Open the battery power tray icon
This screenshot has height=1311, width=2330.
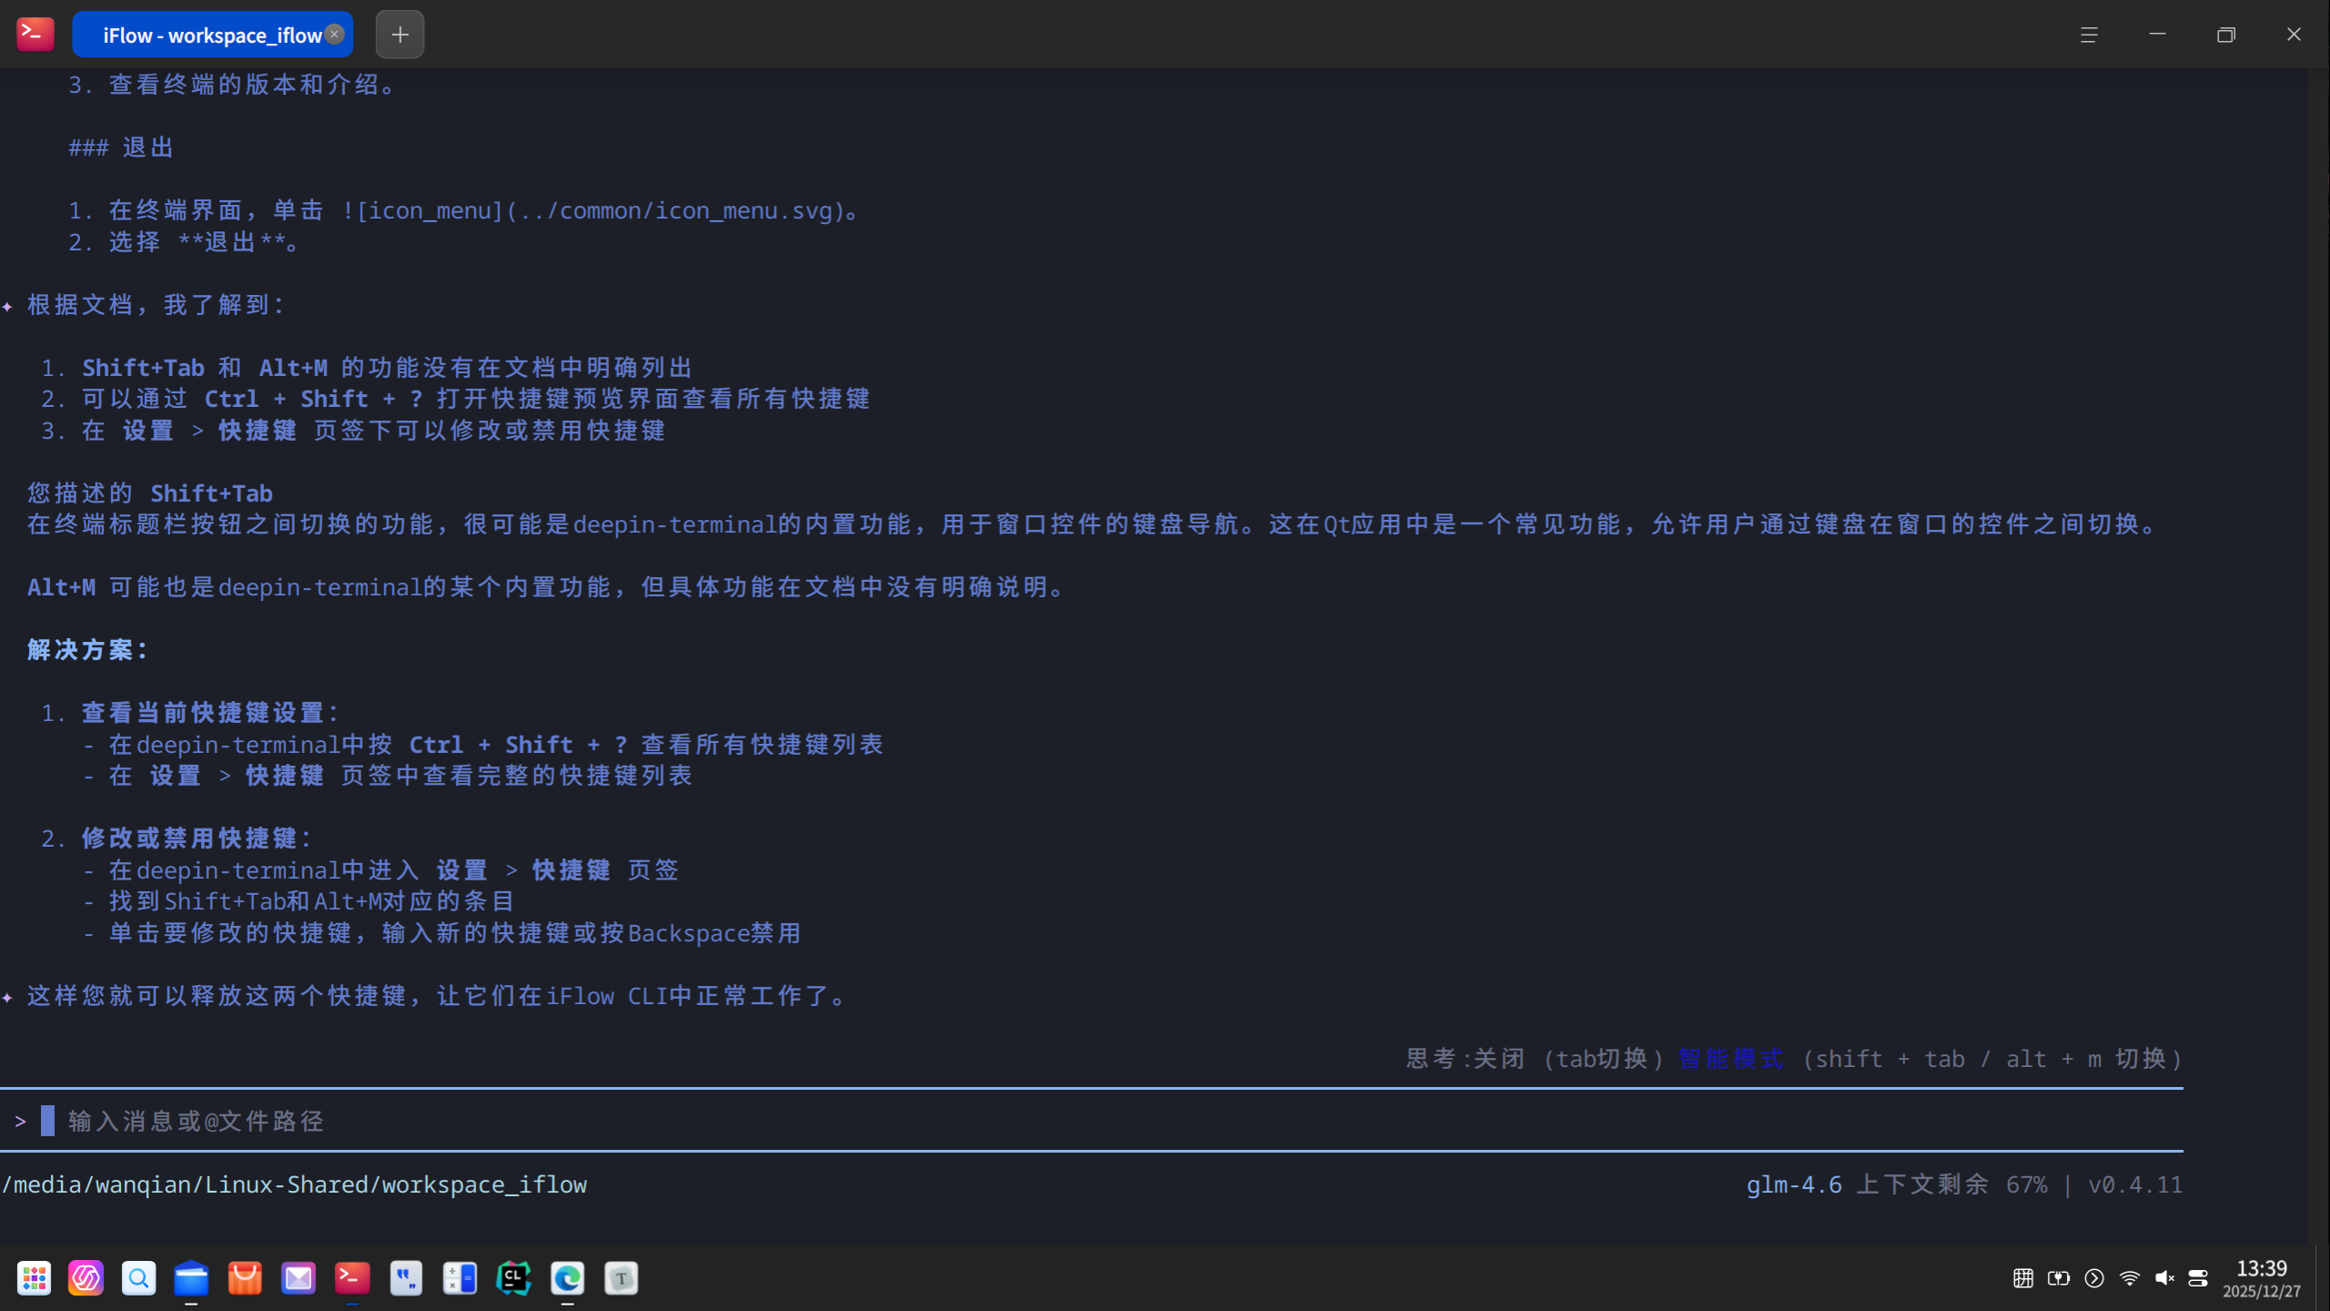tap(2059, 1278)
